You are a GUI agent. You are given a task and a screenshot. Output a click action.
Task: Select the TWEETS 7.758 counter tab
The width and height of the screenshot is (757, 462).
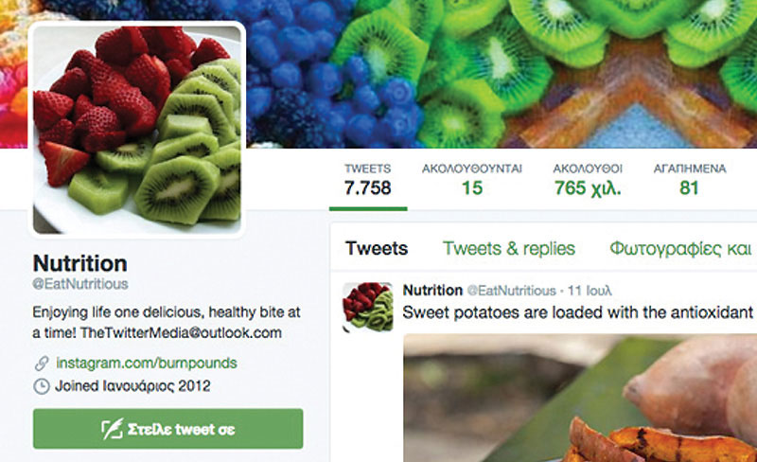(368, 180)
